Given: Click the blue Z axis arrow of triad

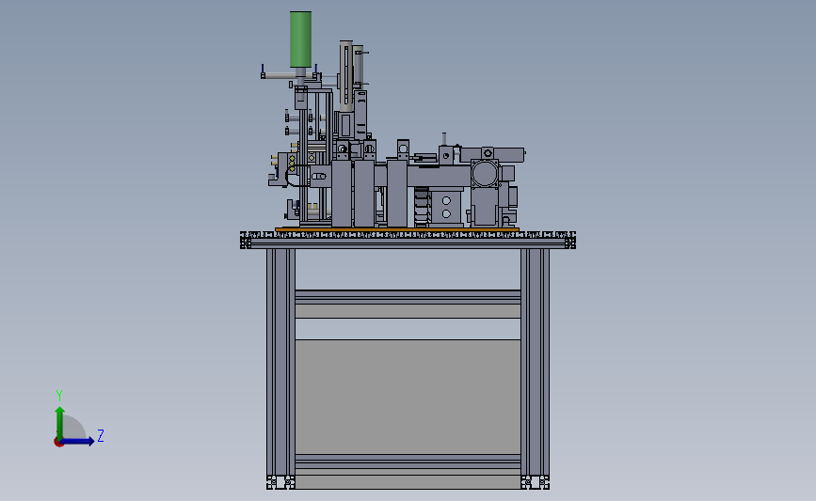Looking at the screenshot, I should [77, 441].
